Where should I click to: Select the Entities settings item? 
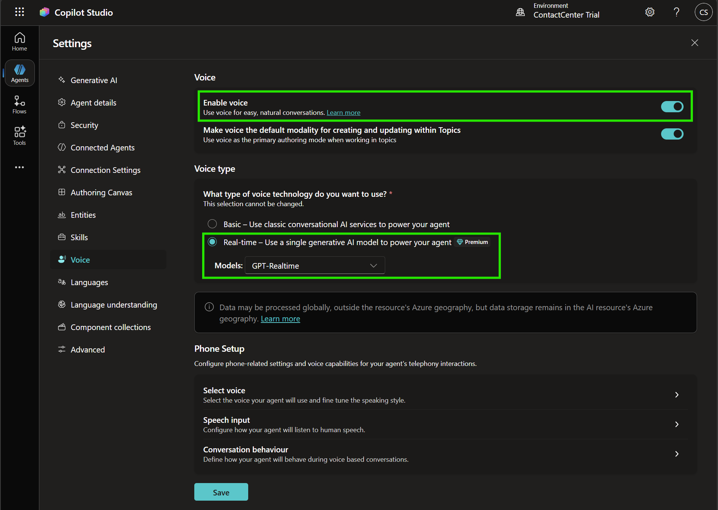pos(108,215)
